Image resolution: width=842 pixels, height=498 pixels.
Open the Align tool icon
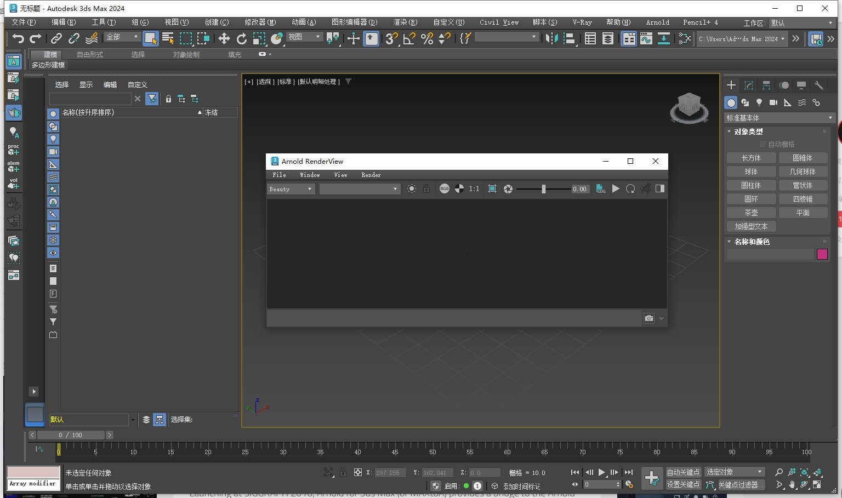coord(570,38)
